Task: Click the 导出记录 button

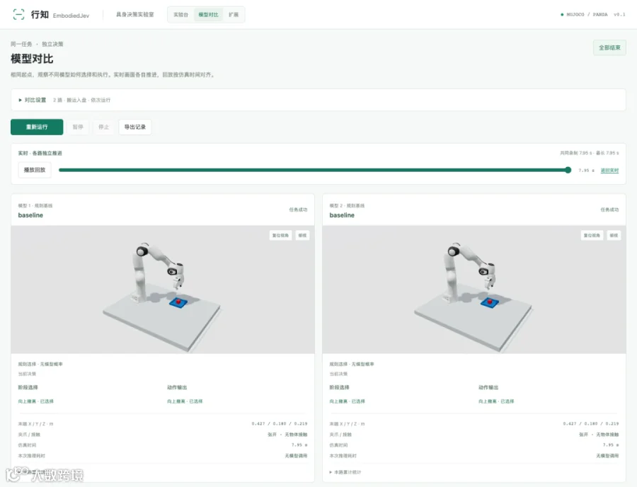Action: [135, 127]
